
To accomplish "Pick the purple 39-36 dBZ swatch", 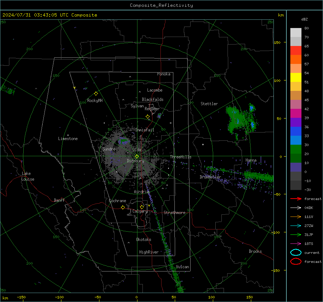I will coord(296,122).
